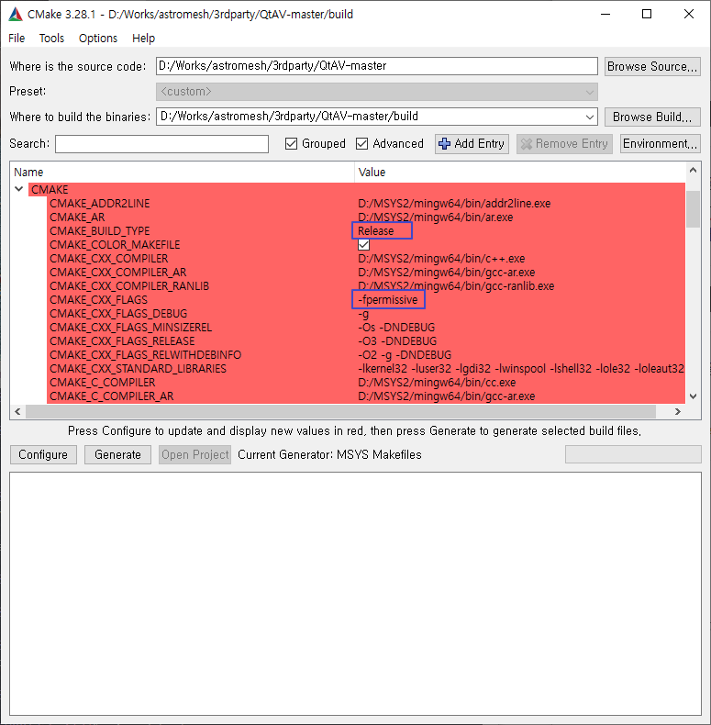Toggle the Grouped checkbox
Image resolution: width=711 pixels, height=725 pixels.
pos(291,144)
